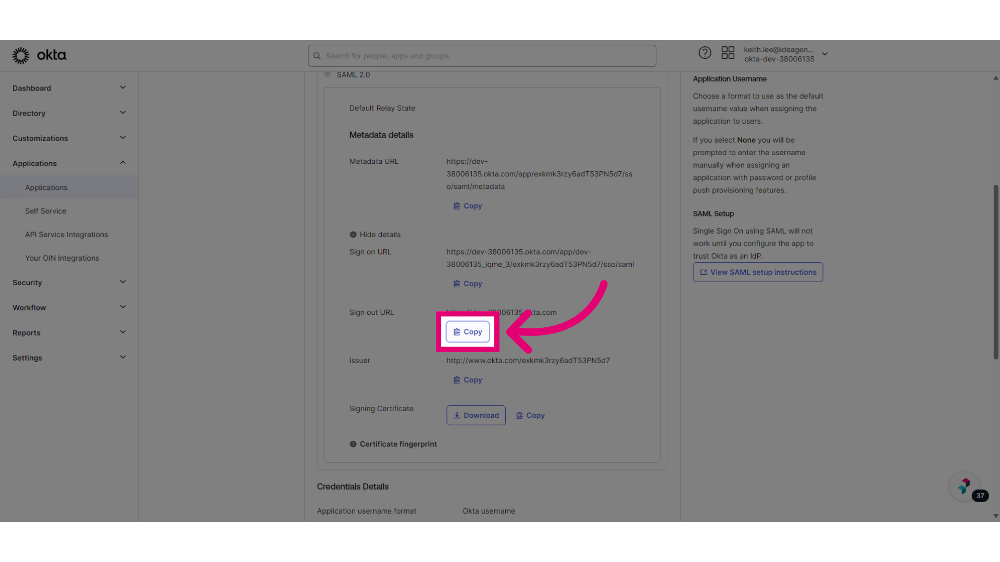Open the Directory sidebar section

(69, 113)
